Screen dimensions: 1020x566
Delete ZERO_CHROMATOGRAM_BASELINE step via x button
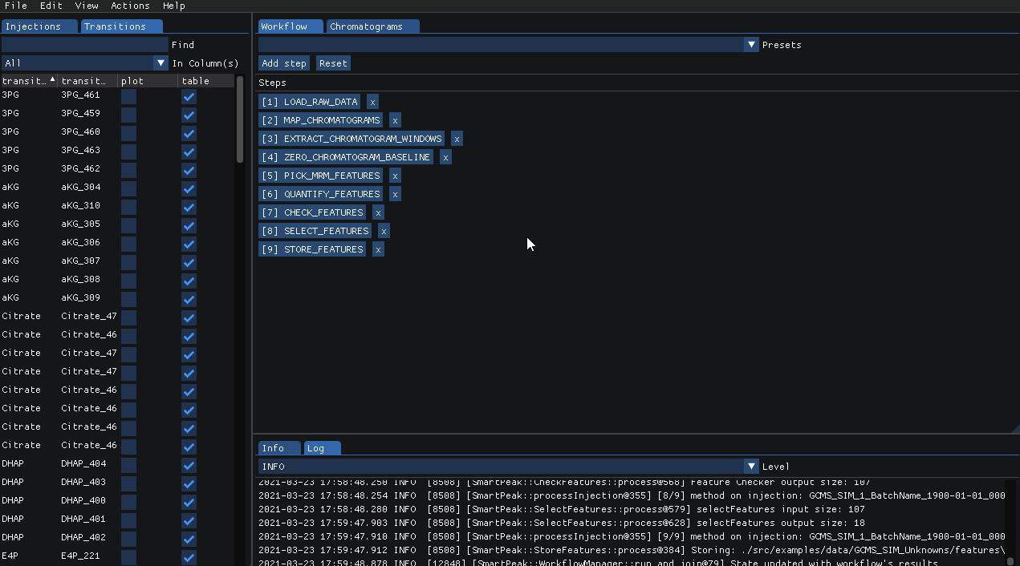pos(445,157)
